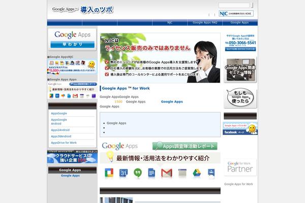This screenshot has width=305, height=203.
Task: Open the Google Apps関連セミナー情報 banner
Action: (240, 70)
